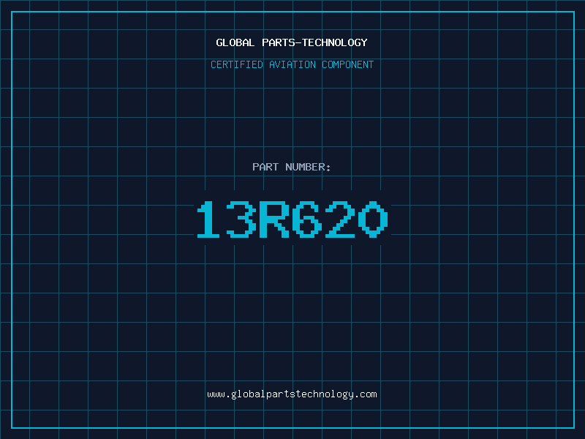Image resolution: width=585 pixels, height=439 pixels.
Task: Click the PART NUMBER: label
Action: [292, 167]
